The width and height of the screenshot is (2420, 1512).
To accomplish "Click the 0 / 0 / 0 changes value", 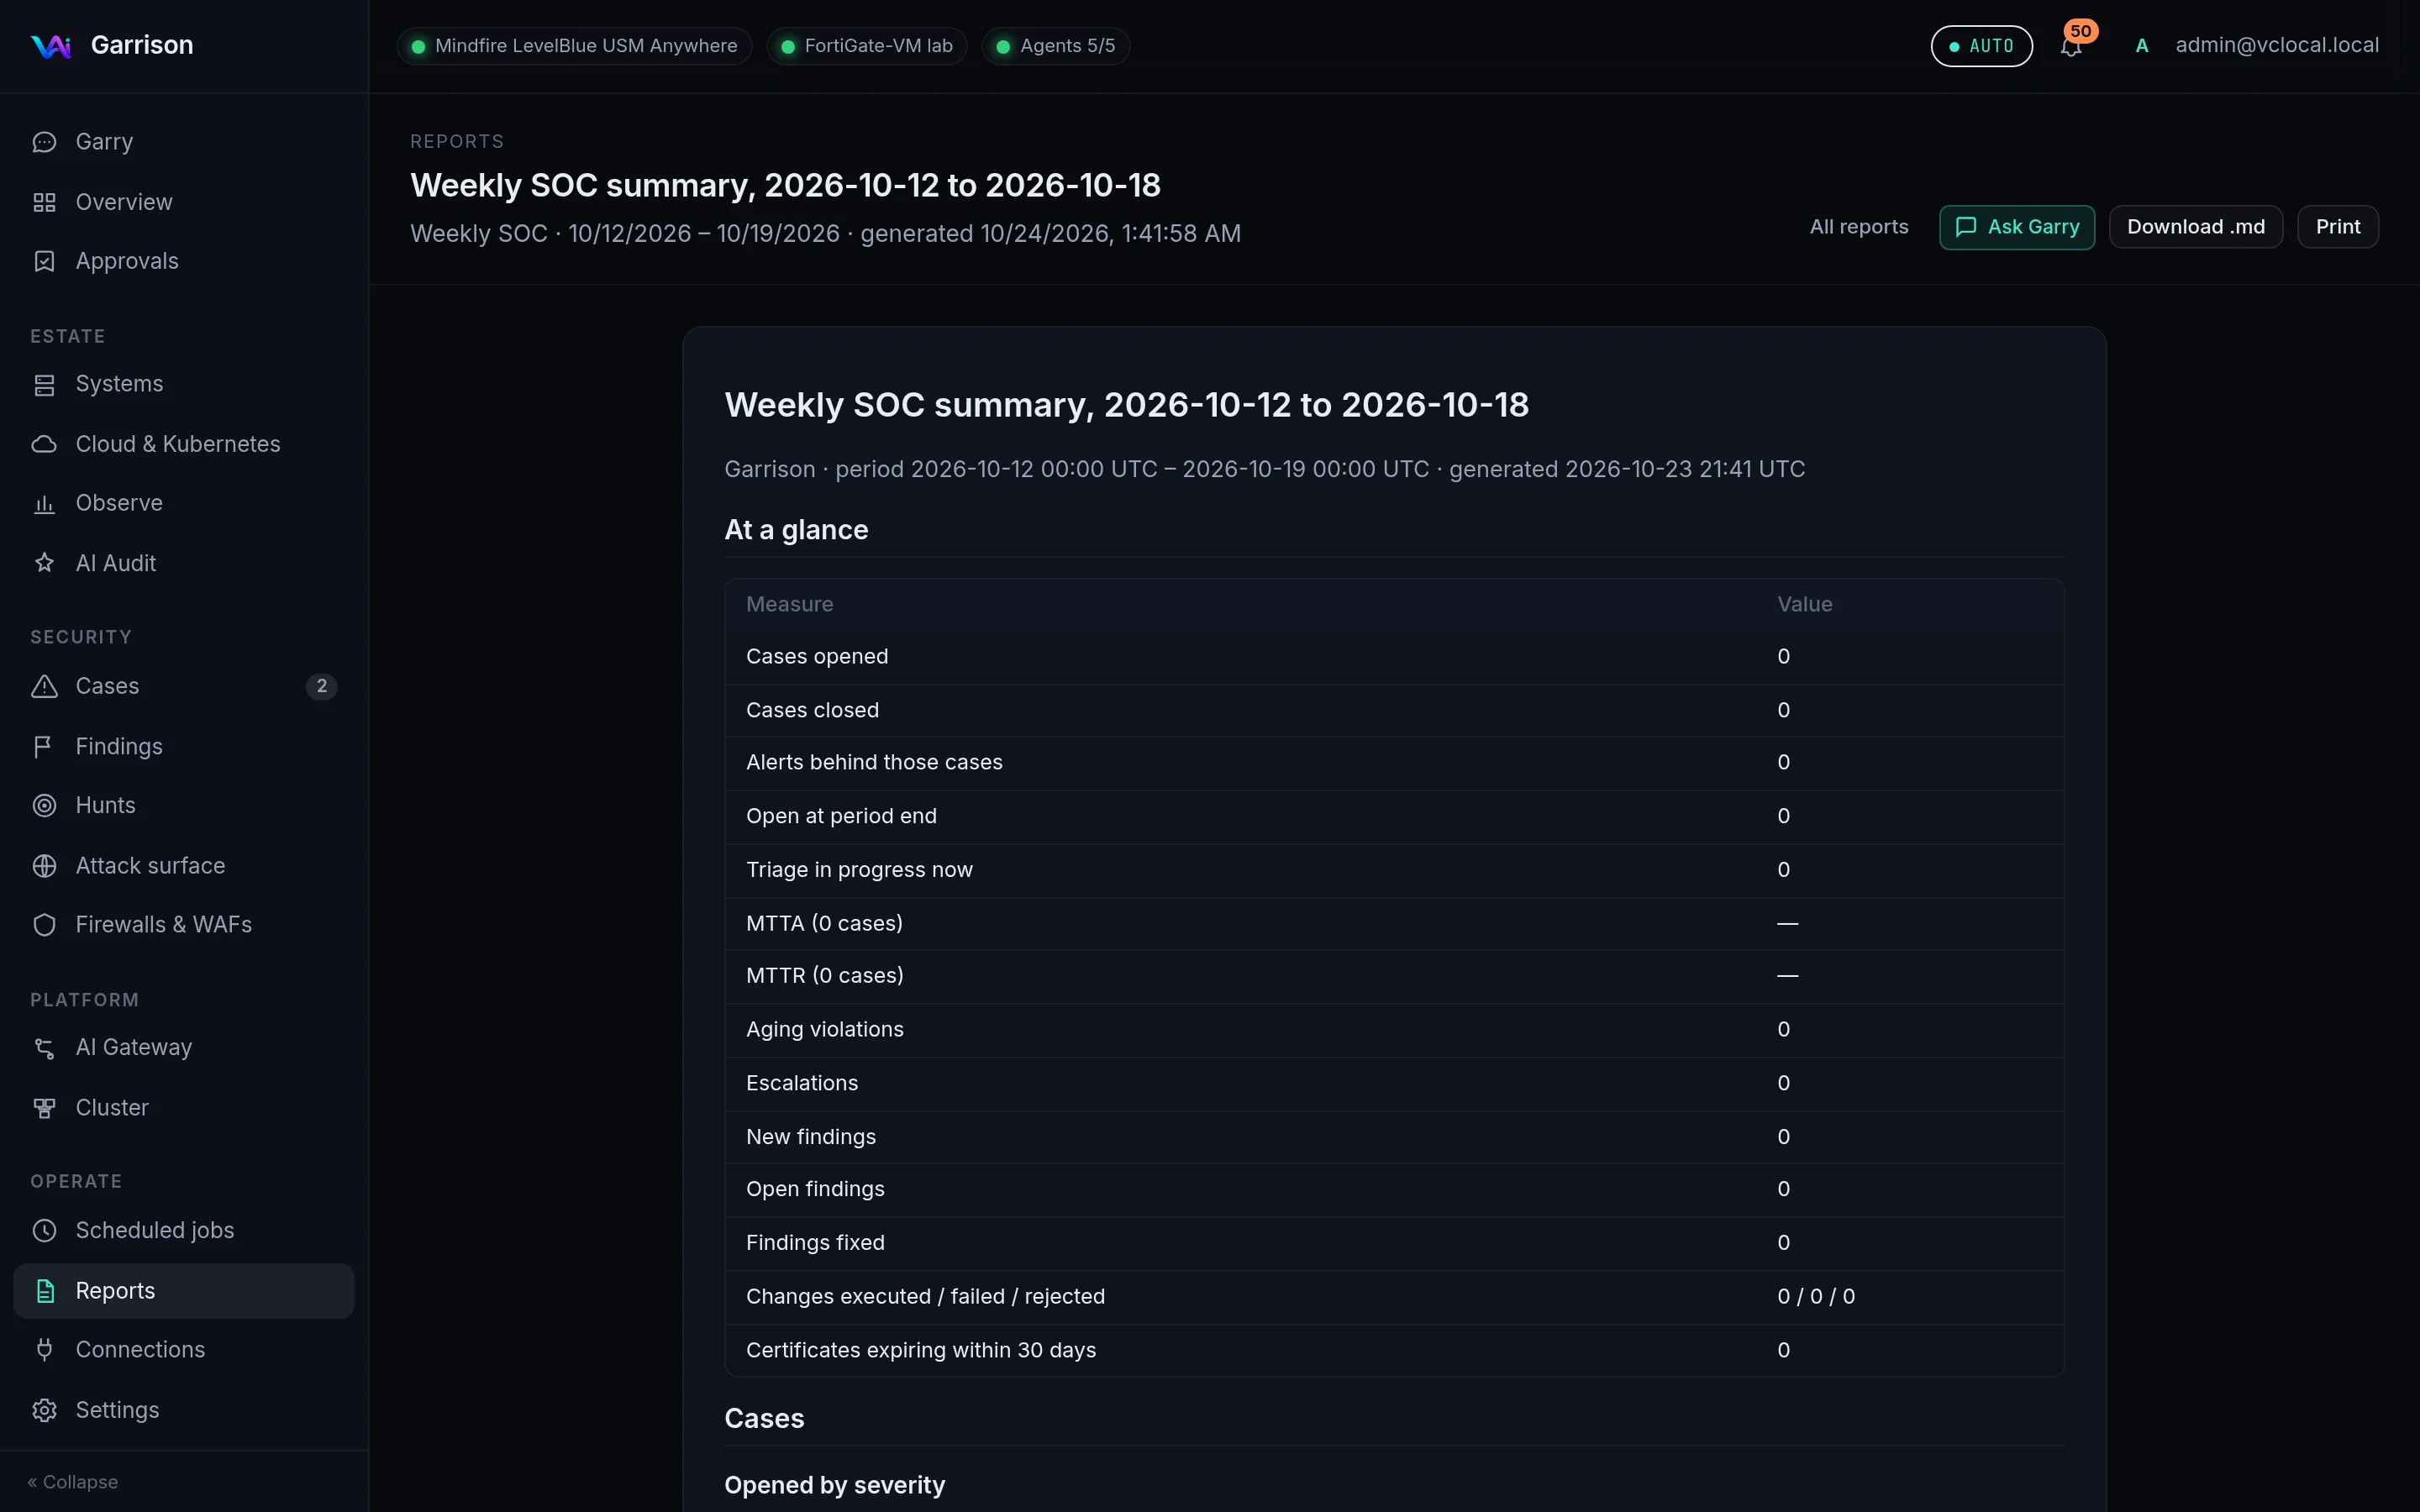I will pos(1816,1297).
